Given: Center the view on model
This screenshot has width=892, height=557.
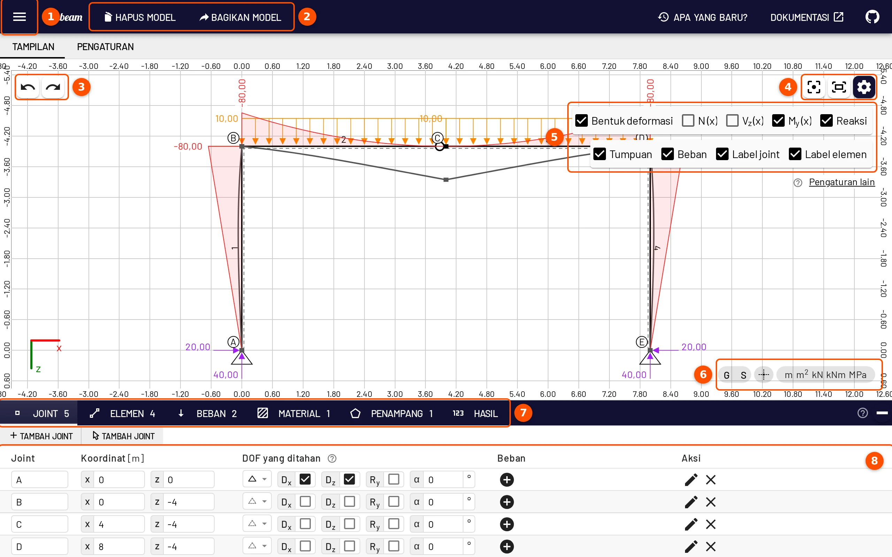Looking at the screenshot, I should pos(814,87).
